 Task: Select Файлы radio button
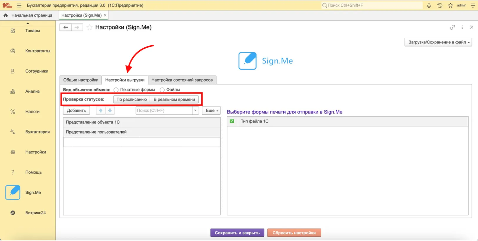click(x=162, y=90)
